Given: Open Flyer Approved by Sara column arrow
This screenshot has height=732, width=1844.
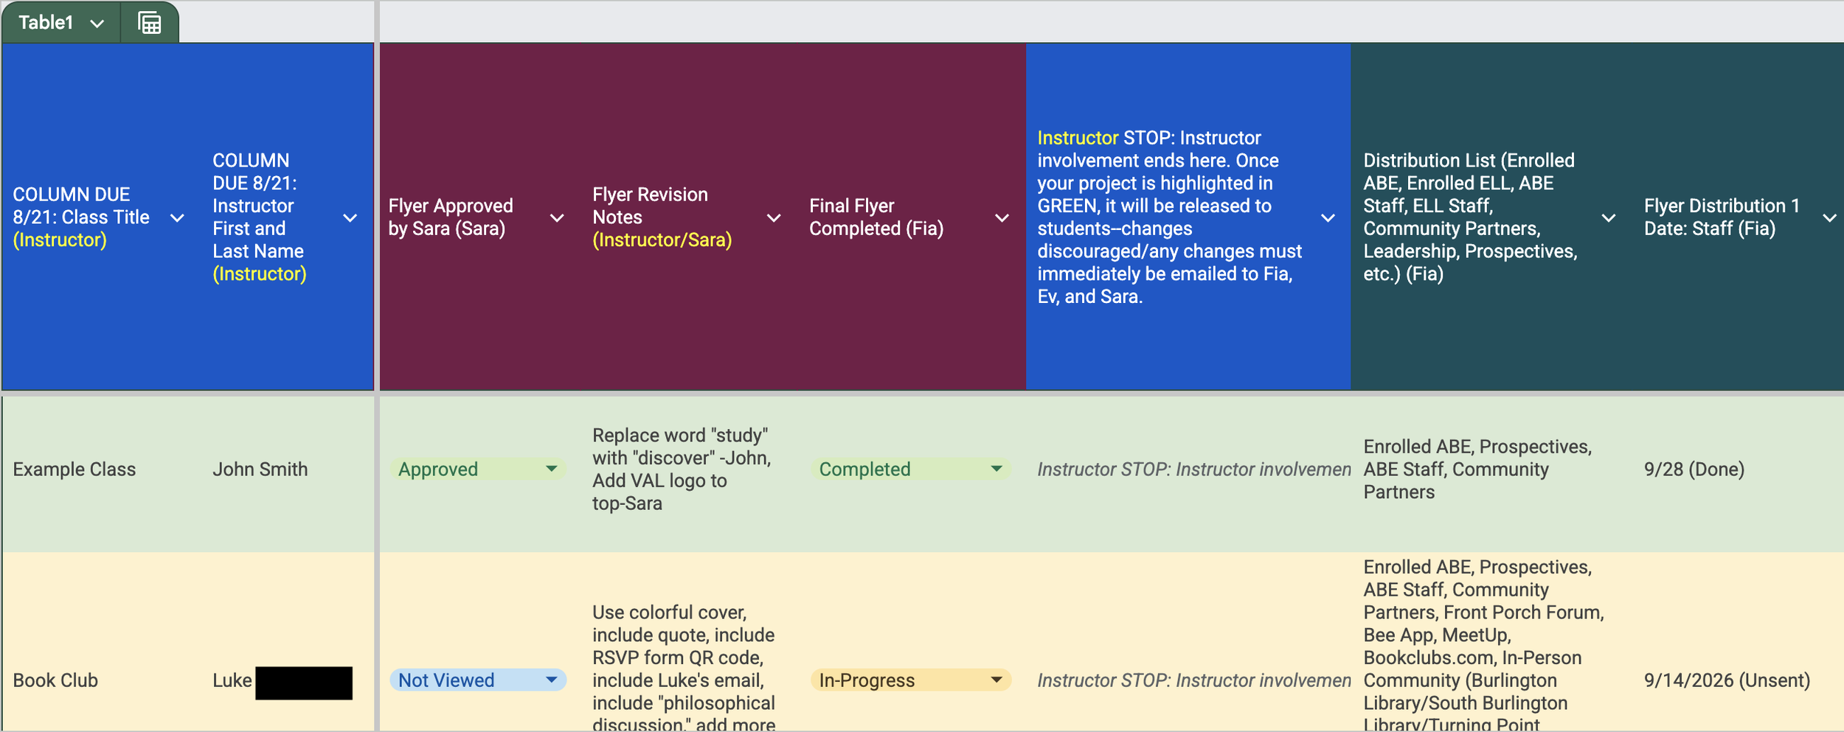Looking at the screenshot, I should (x=557, y=218).
